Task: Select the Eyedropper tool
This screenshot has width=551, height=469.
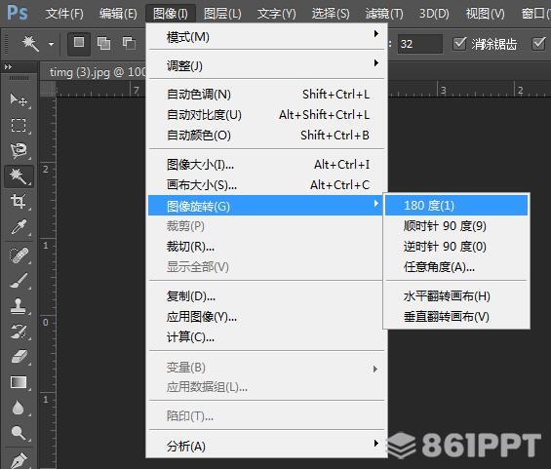Action: [19, 227]
